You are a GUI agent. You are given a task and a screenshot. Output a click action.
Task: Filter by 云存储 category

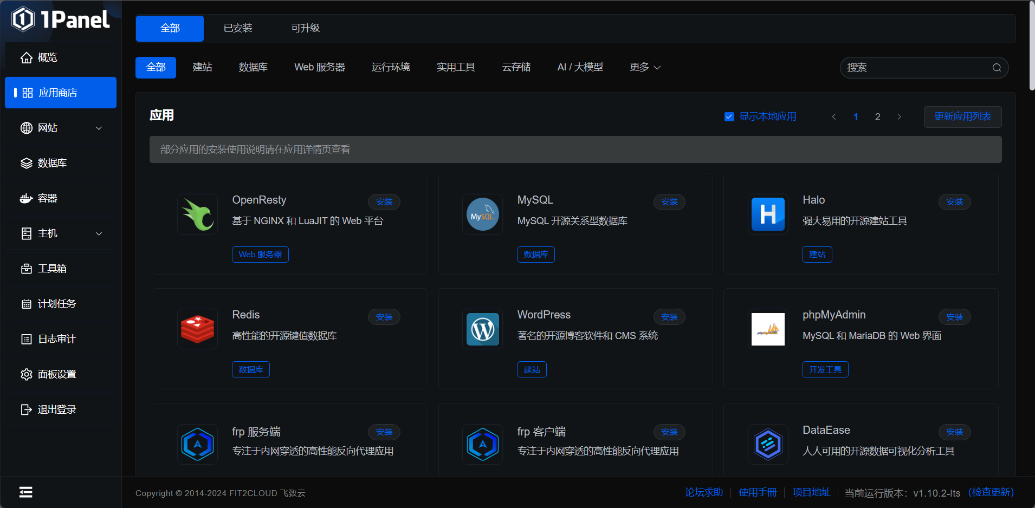pos(516,67)
